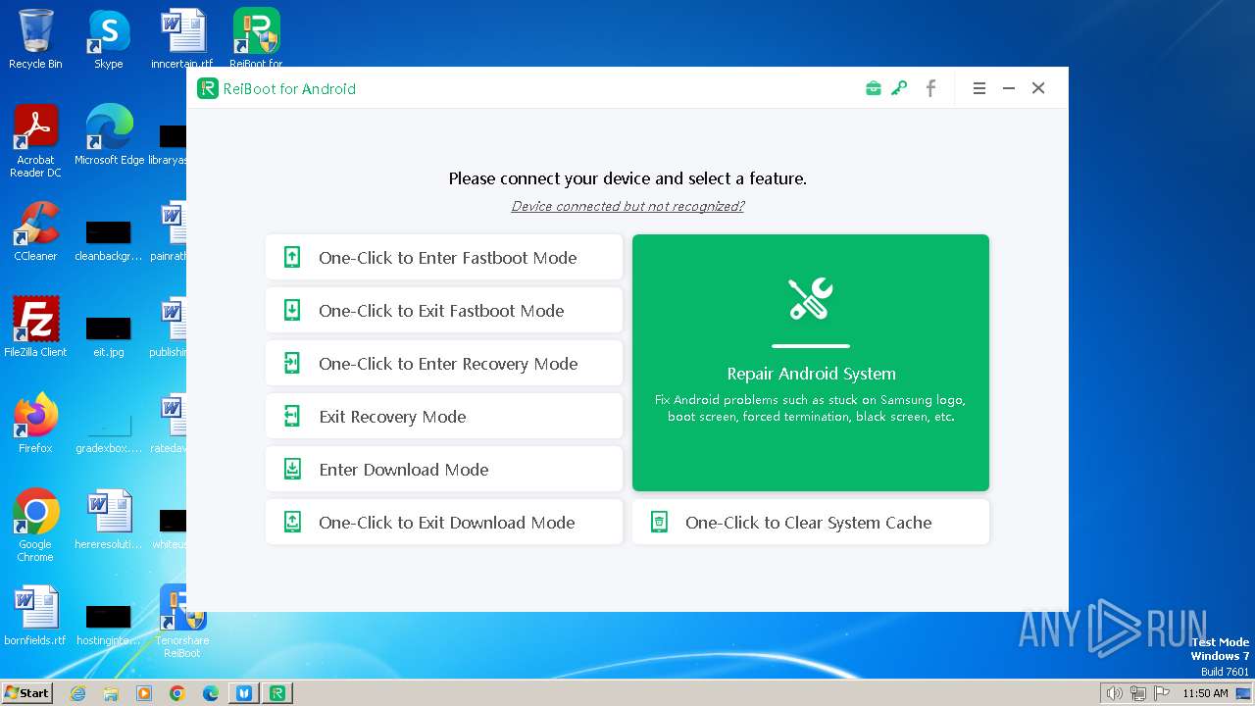The height and width of the screenshot is (706, 1255).
Task: Open Firefox desktop shortcut
Action: click(35, 424)
